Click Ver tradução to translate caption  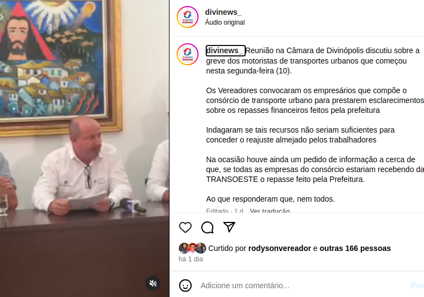(x=270, y=210)
